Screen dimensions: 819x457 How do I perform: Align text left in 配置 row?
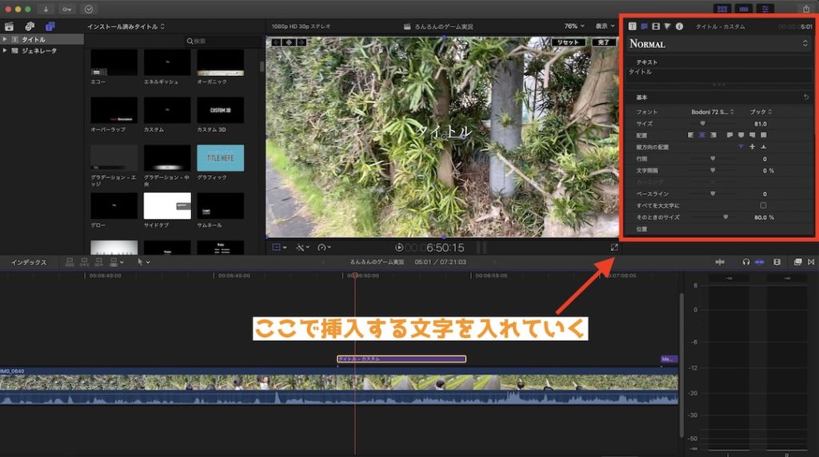pyautogui.click(x=690, y=135)
